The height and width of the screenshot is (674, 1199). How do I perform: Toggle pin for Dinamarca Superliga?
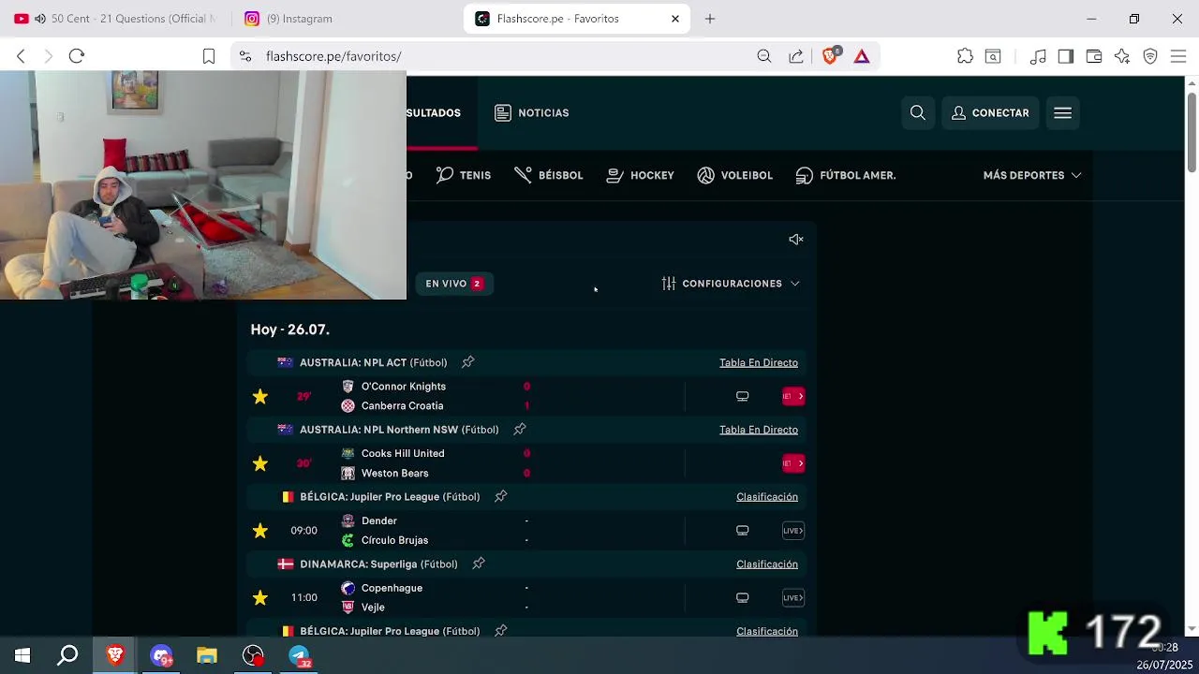(479, 564)
